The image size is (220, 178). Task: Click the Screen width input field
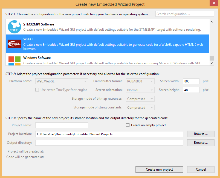[191, 81]
